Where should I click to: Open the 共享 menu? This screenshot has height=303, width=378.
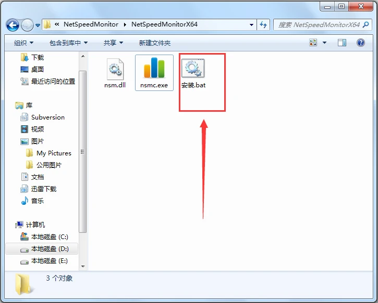(x=113, y=43)
